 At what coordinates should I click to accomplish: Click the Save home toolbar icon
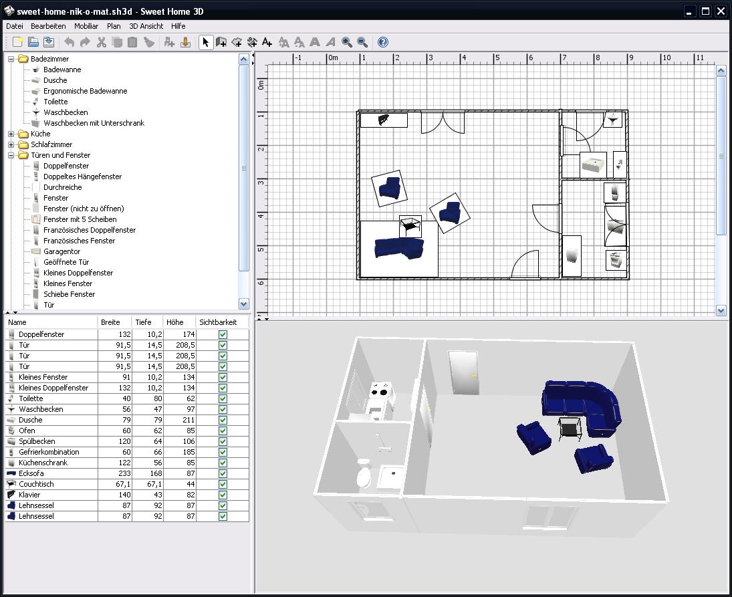point(48,42)
